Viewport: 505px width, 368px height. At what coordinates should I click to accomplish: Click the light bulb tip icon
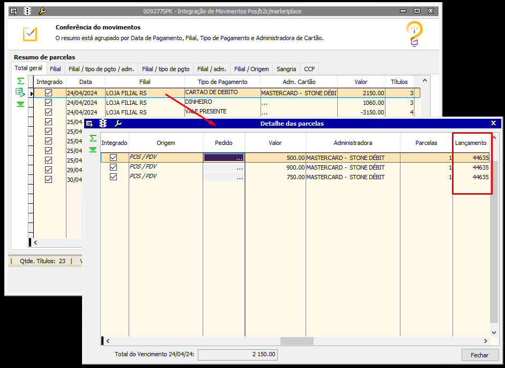point(414,34)
